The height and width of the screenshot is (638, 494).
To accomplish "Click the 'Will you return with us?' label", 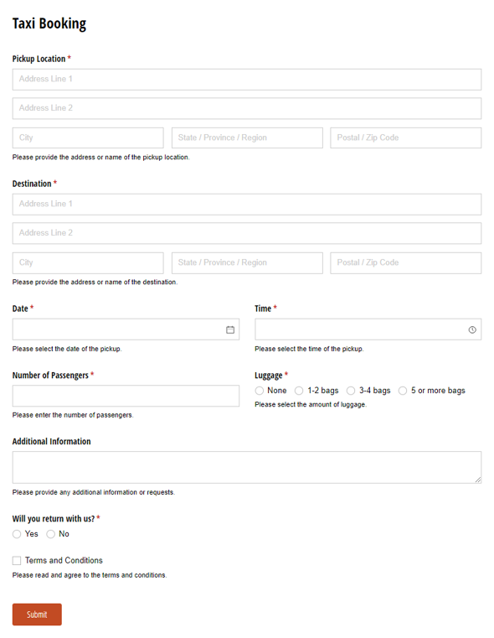I will tap(54, 519).
